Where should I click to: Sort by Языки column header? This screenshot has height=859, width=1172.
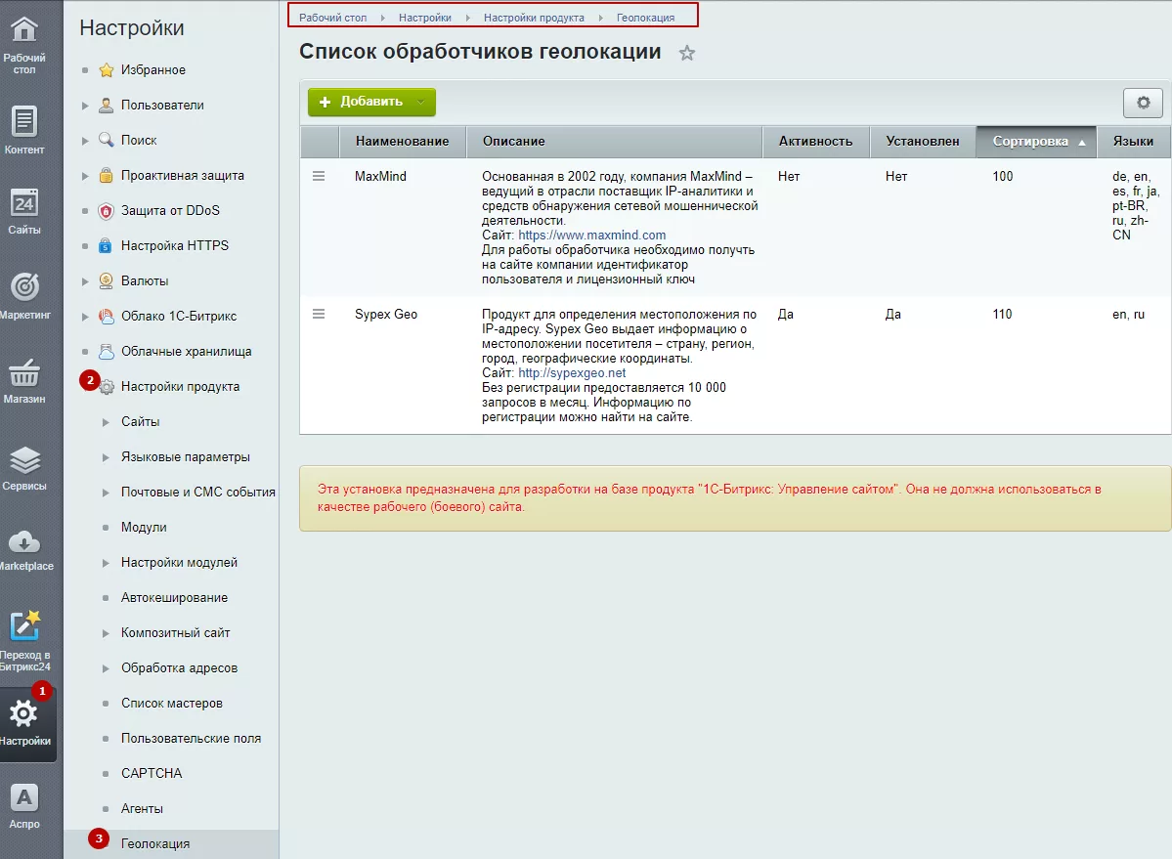[x=1133, y=141]
